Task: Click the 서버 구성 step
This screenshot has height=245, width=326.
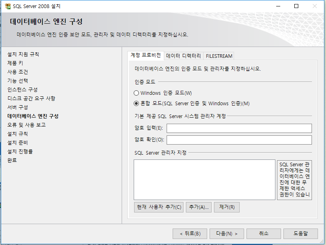Action: pyautogui.click(x=18, y=107)
